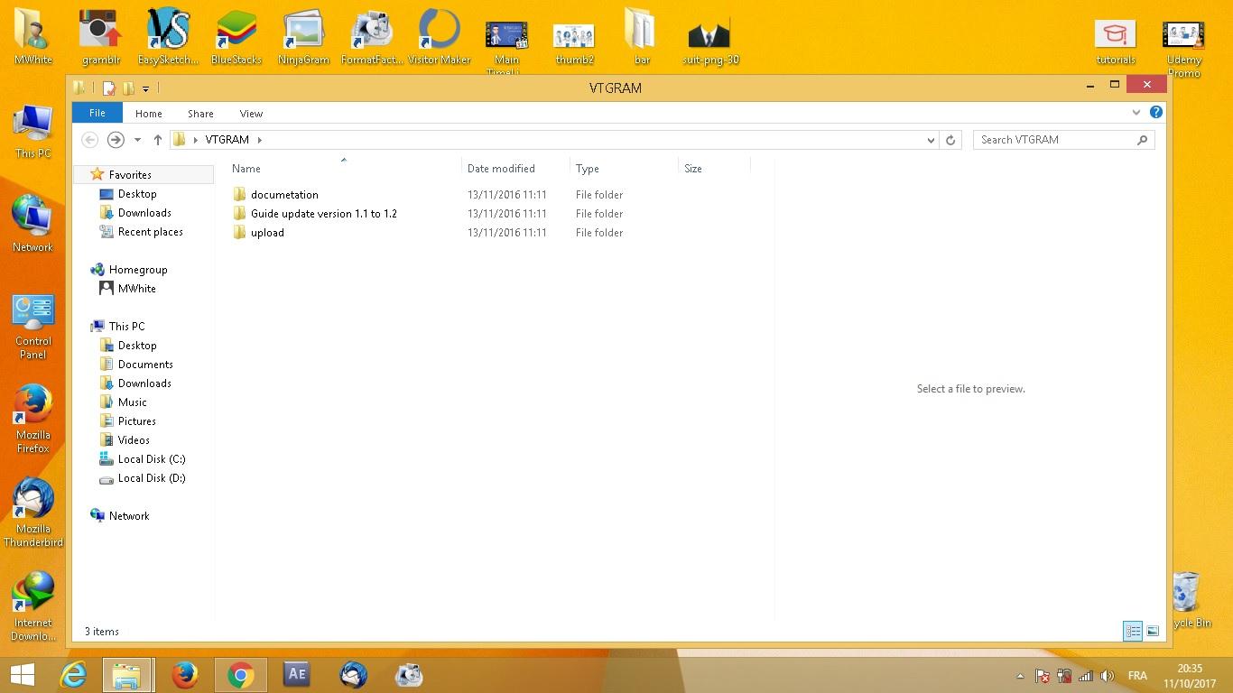Select the upload folder

pyautogui.click(x=267, y=233)
